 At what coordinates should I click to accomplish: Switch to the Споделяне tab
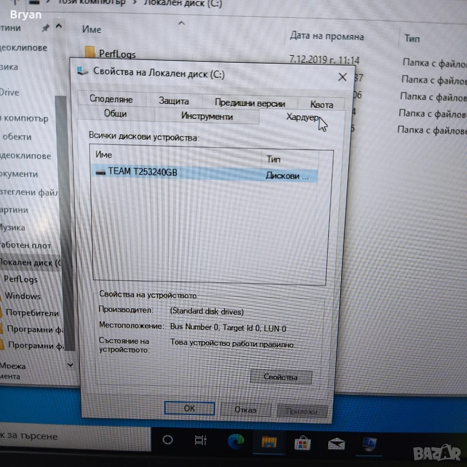coord(111,99)
